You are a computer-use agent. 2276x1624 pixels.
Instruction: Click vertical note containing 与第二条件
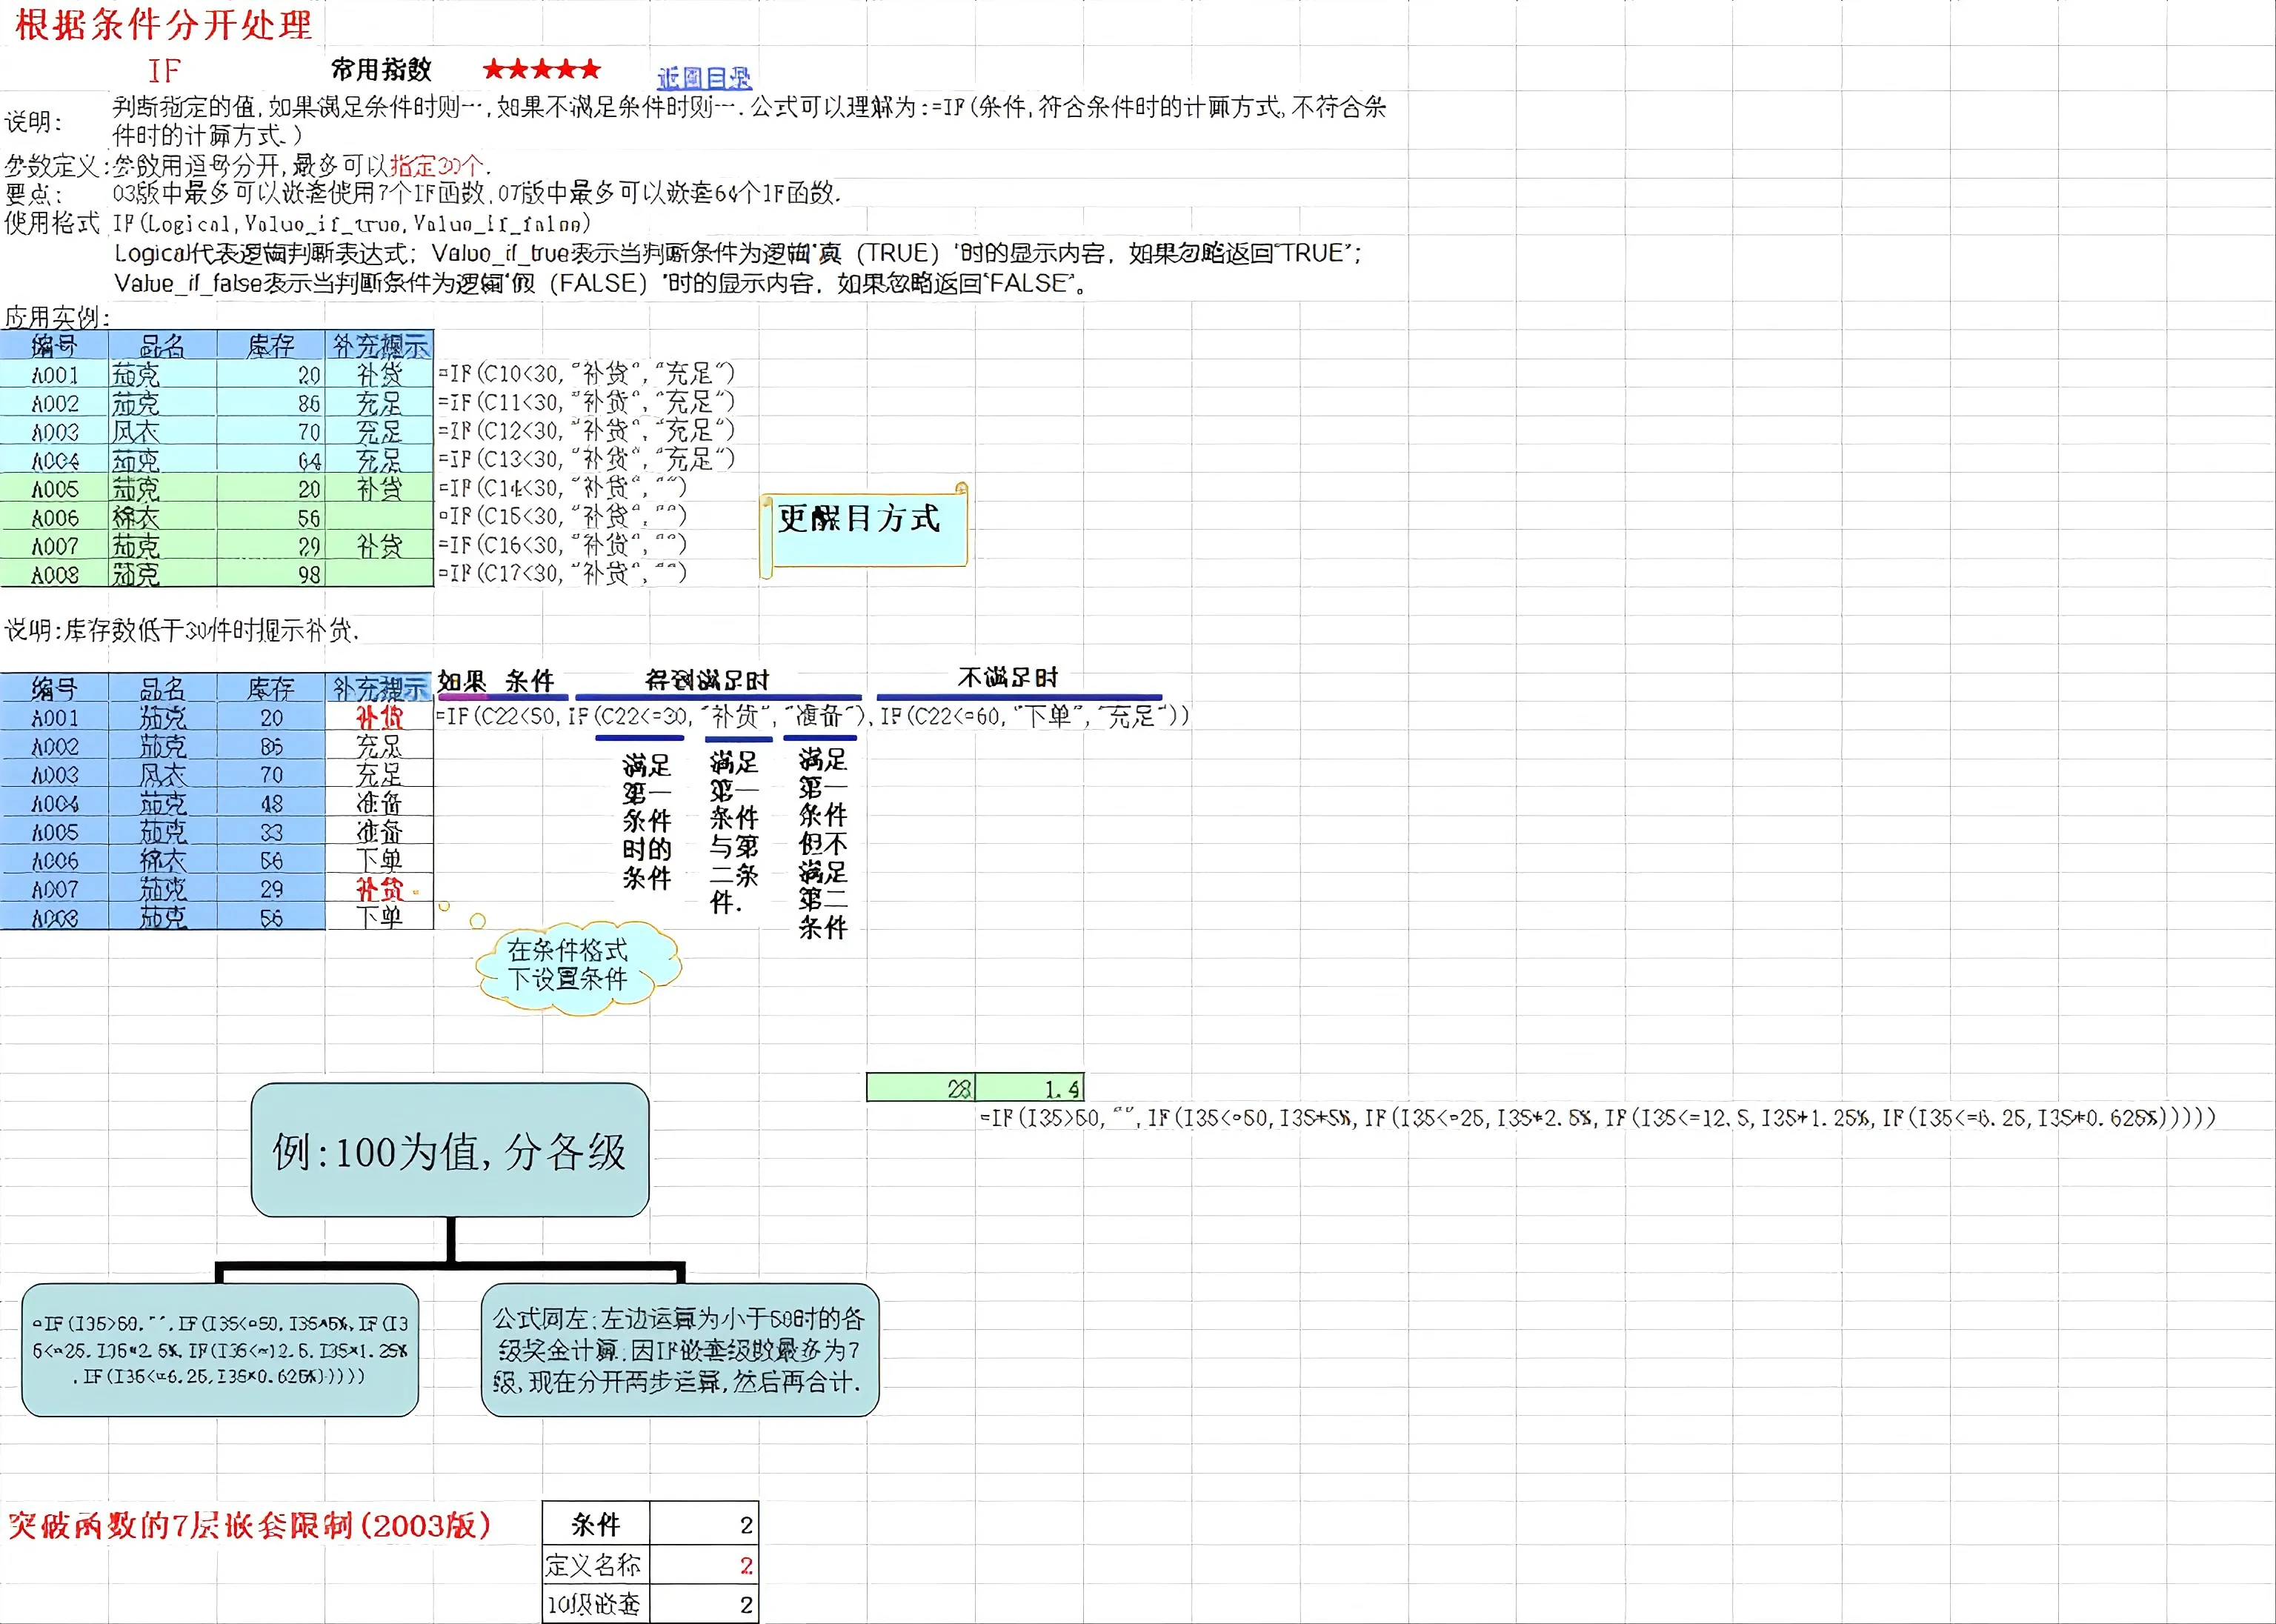[734, 832]
